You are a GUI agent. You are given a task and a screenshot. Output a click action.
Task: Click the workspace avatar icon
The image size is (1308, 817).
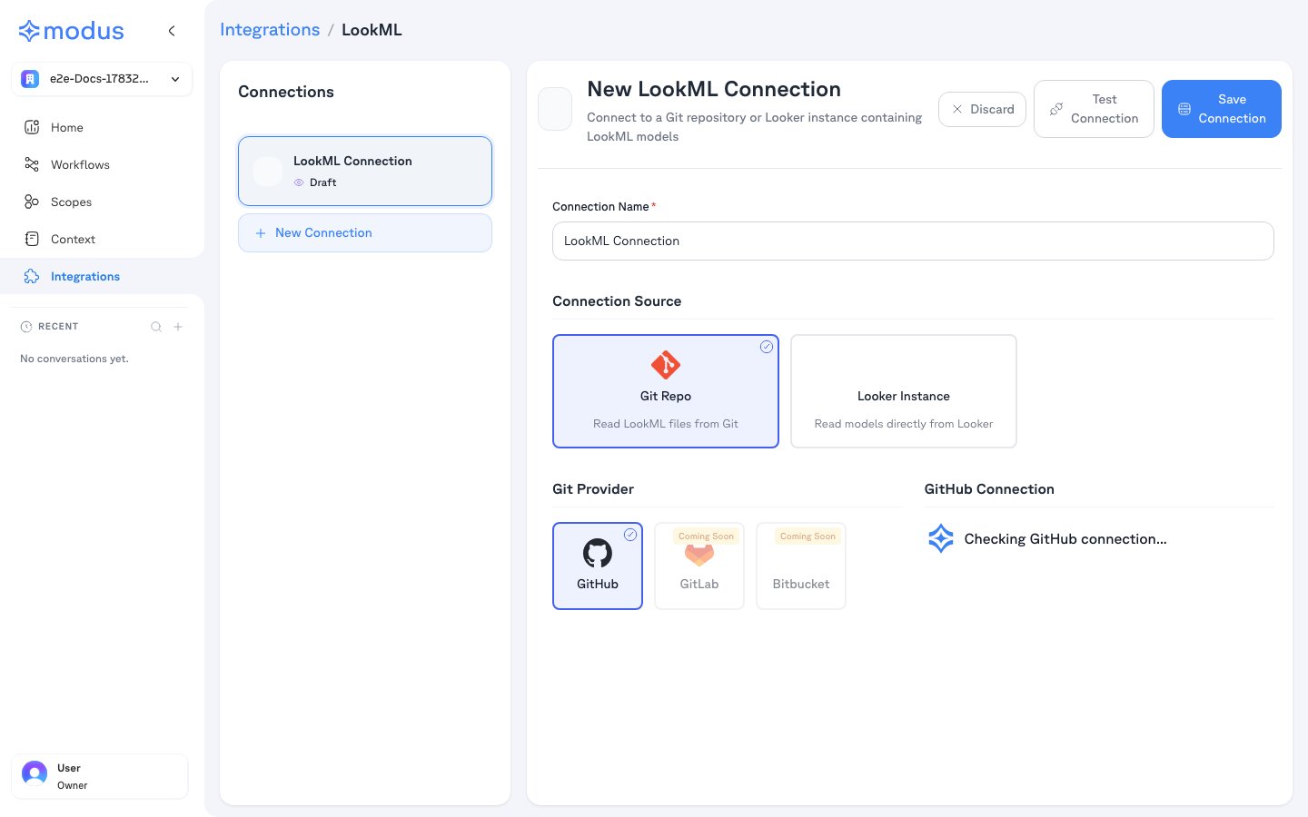click(30, 79)
